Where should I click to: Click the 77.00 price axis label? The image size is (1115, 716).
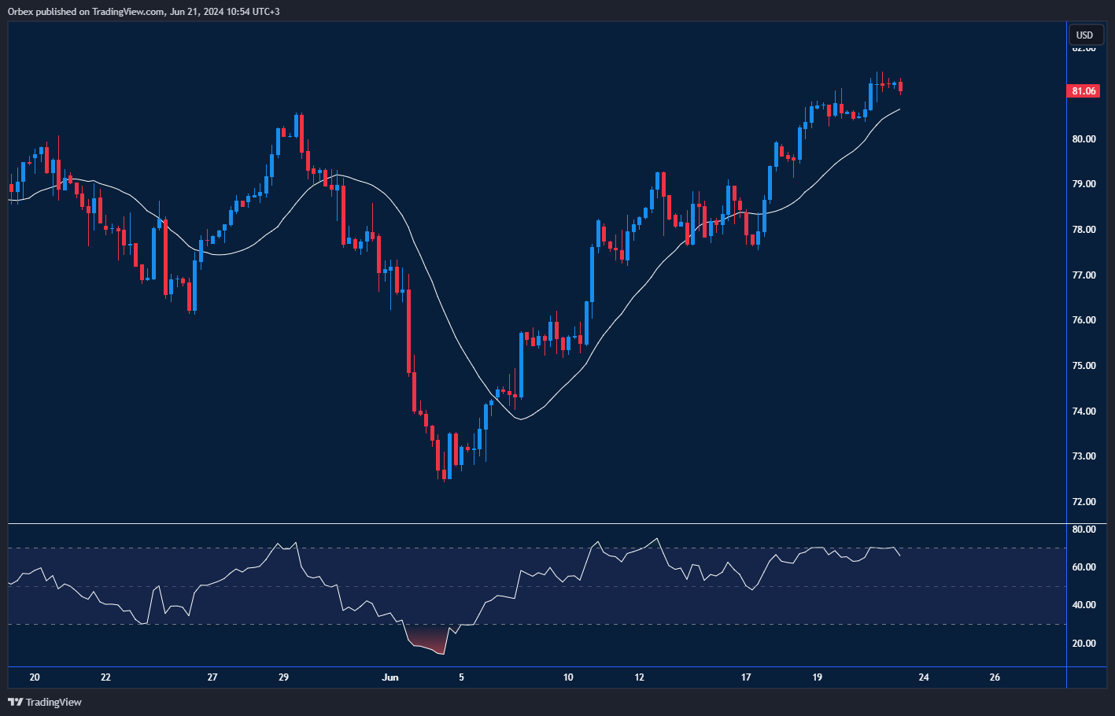1084,275
